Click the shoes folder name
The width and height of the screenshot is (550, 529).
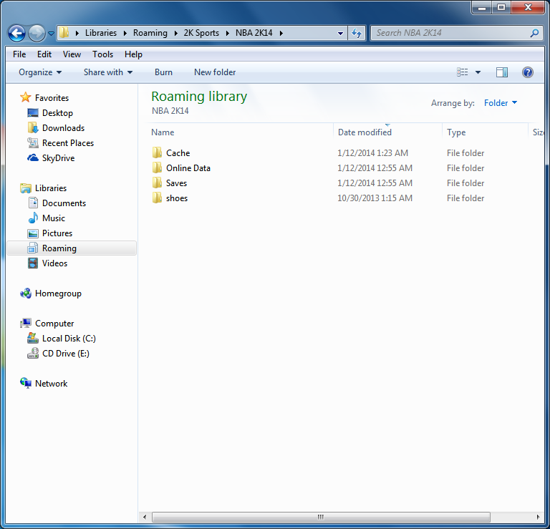point(177,198)
